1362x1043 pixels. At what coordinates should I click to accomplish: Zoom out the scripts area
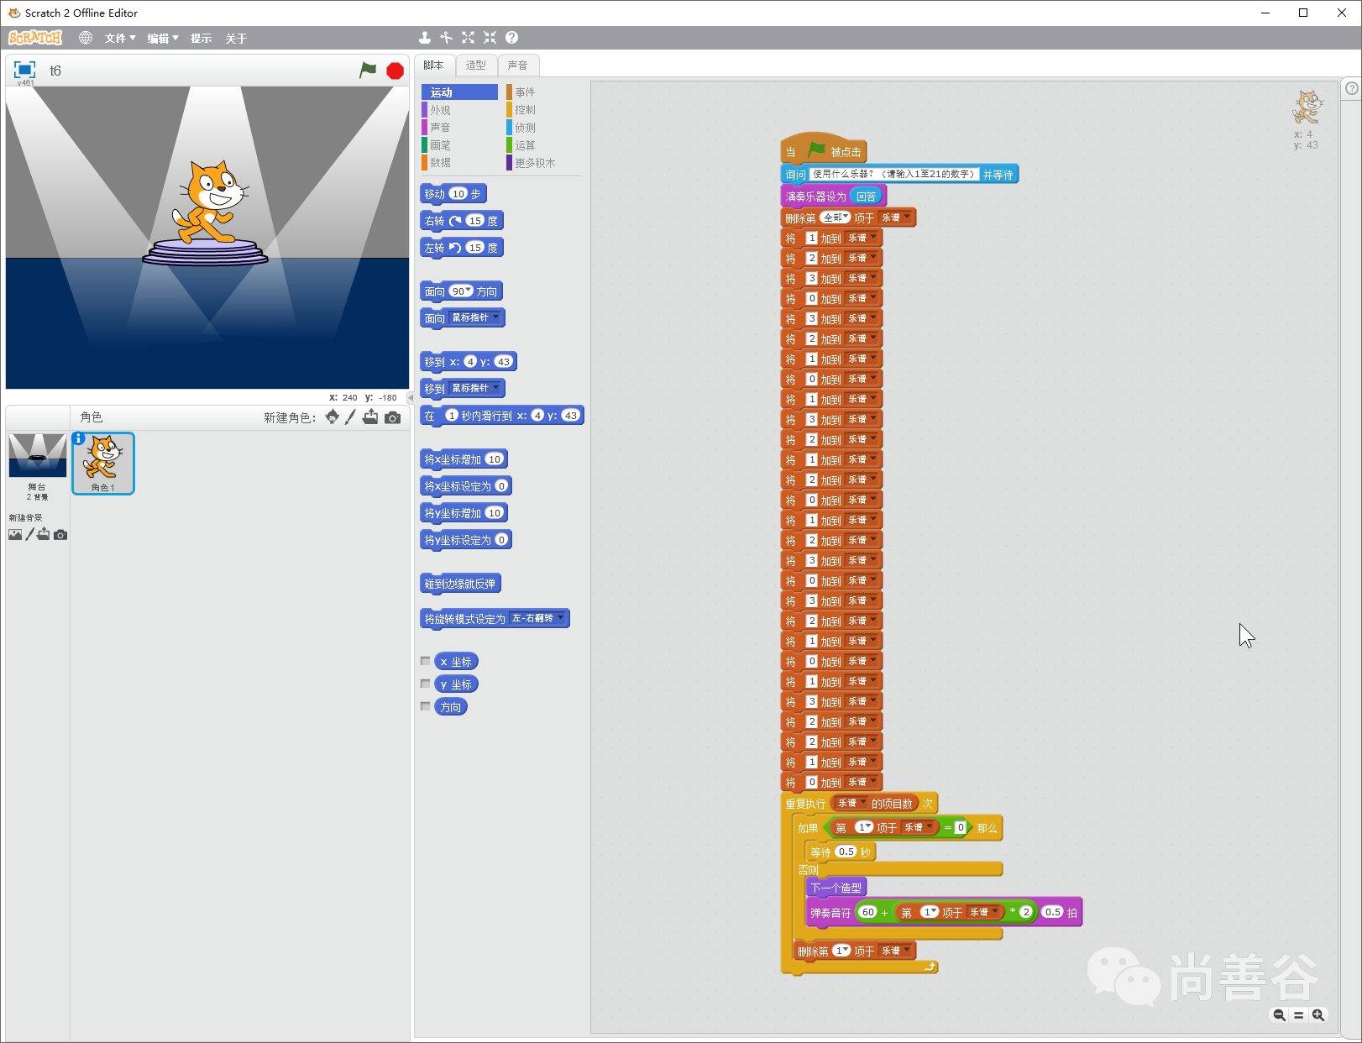[x=1279, y=1015]
